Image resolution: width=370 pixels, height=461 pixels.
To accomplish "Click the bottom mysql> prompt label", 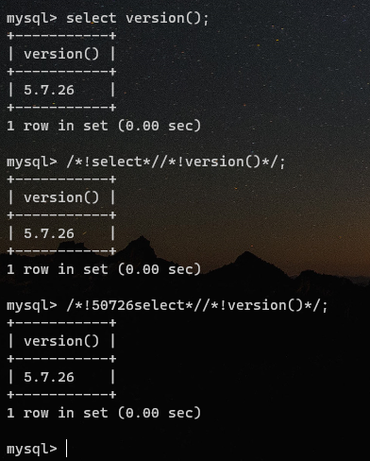I will coord(32,450).
